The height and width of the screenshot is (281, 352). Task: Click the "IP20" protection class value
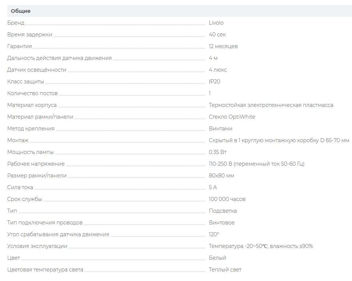[214, 82]
